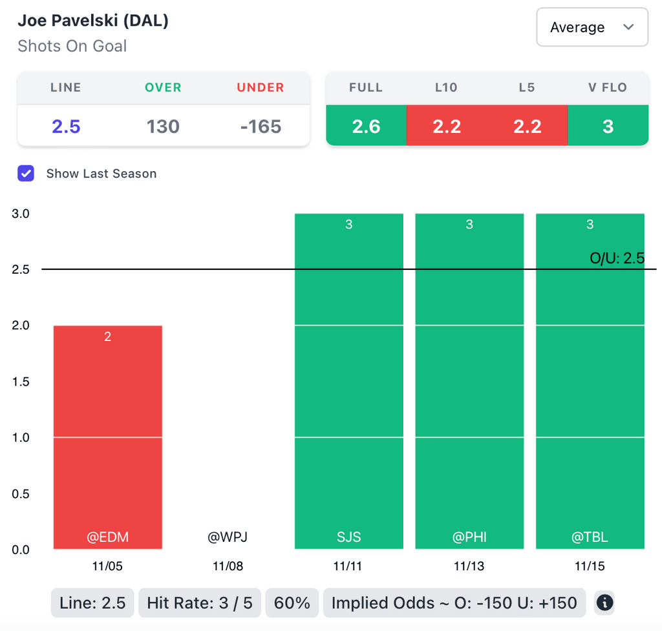Click the Under odds value -165

coord(261,126)
